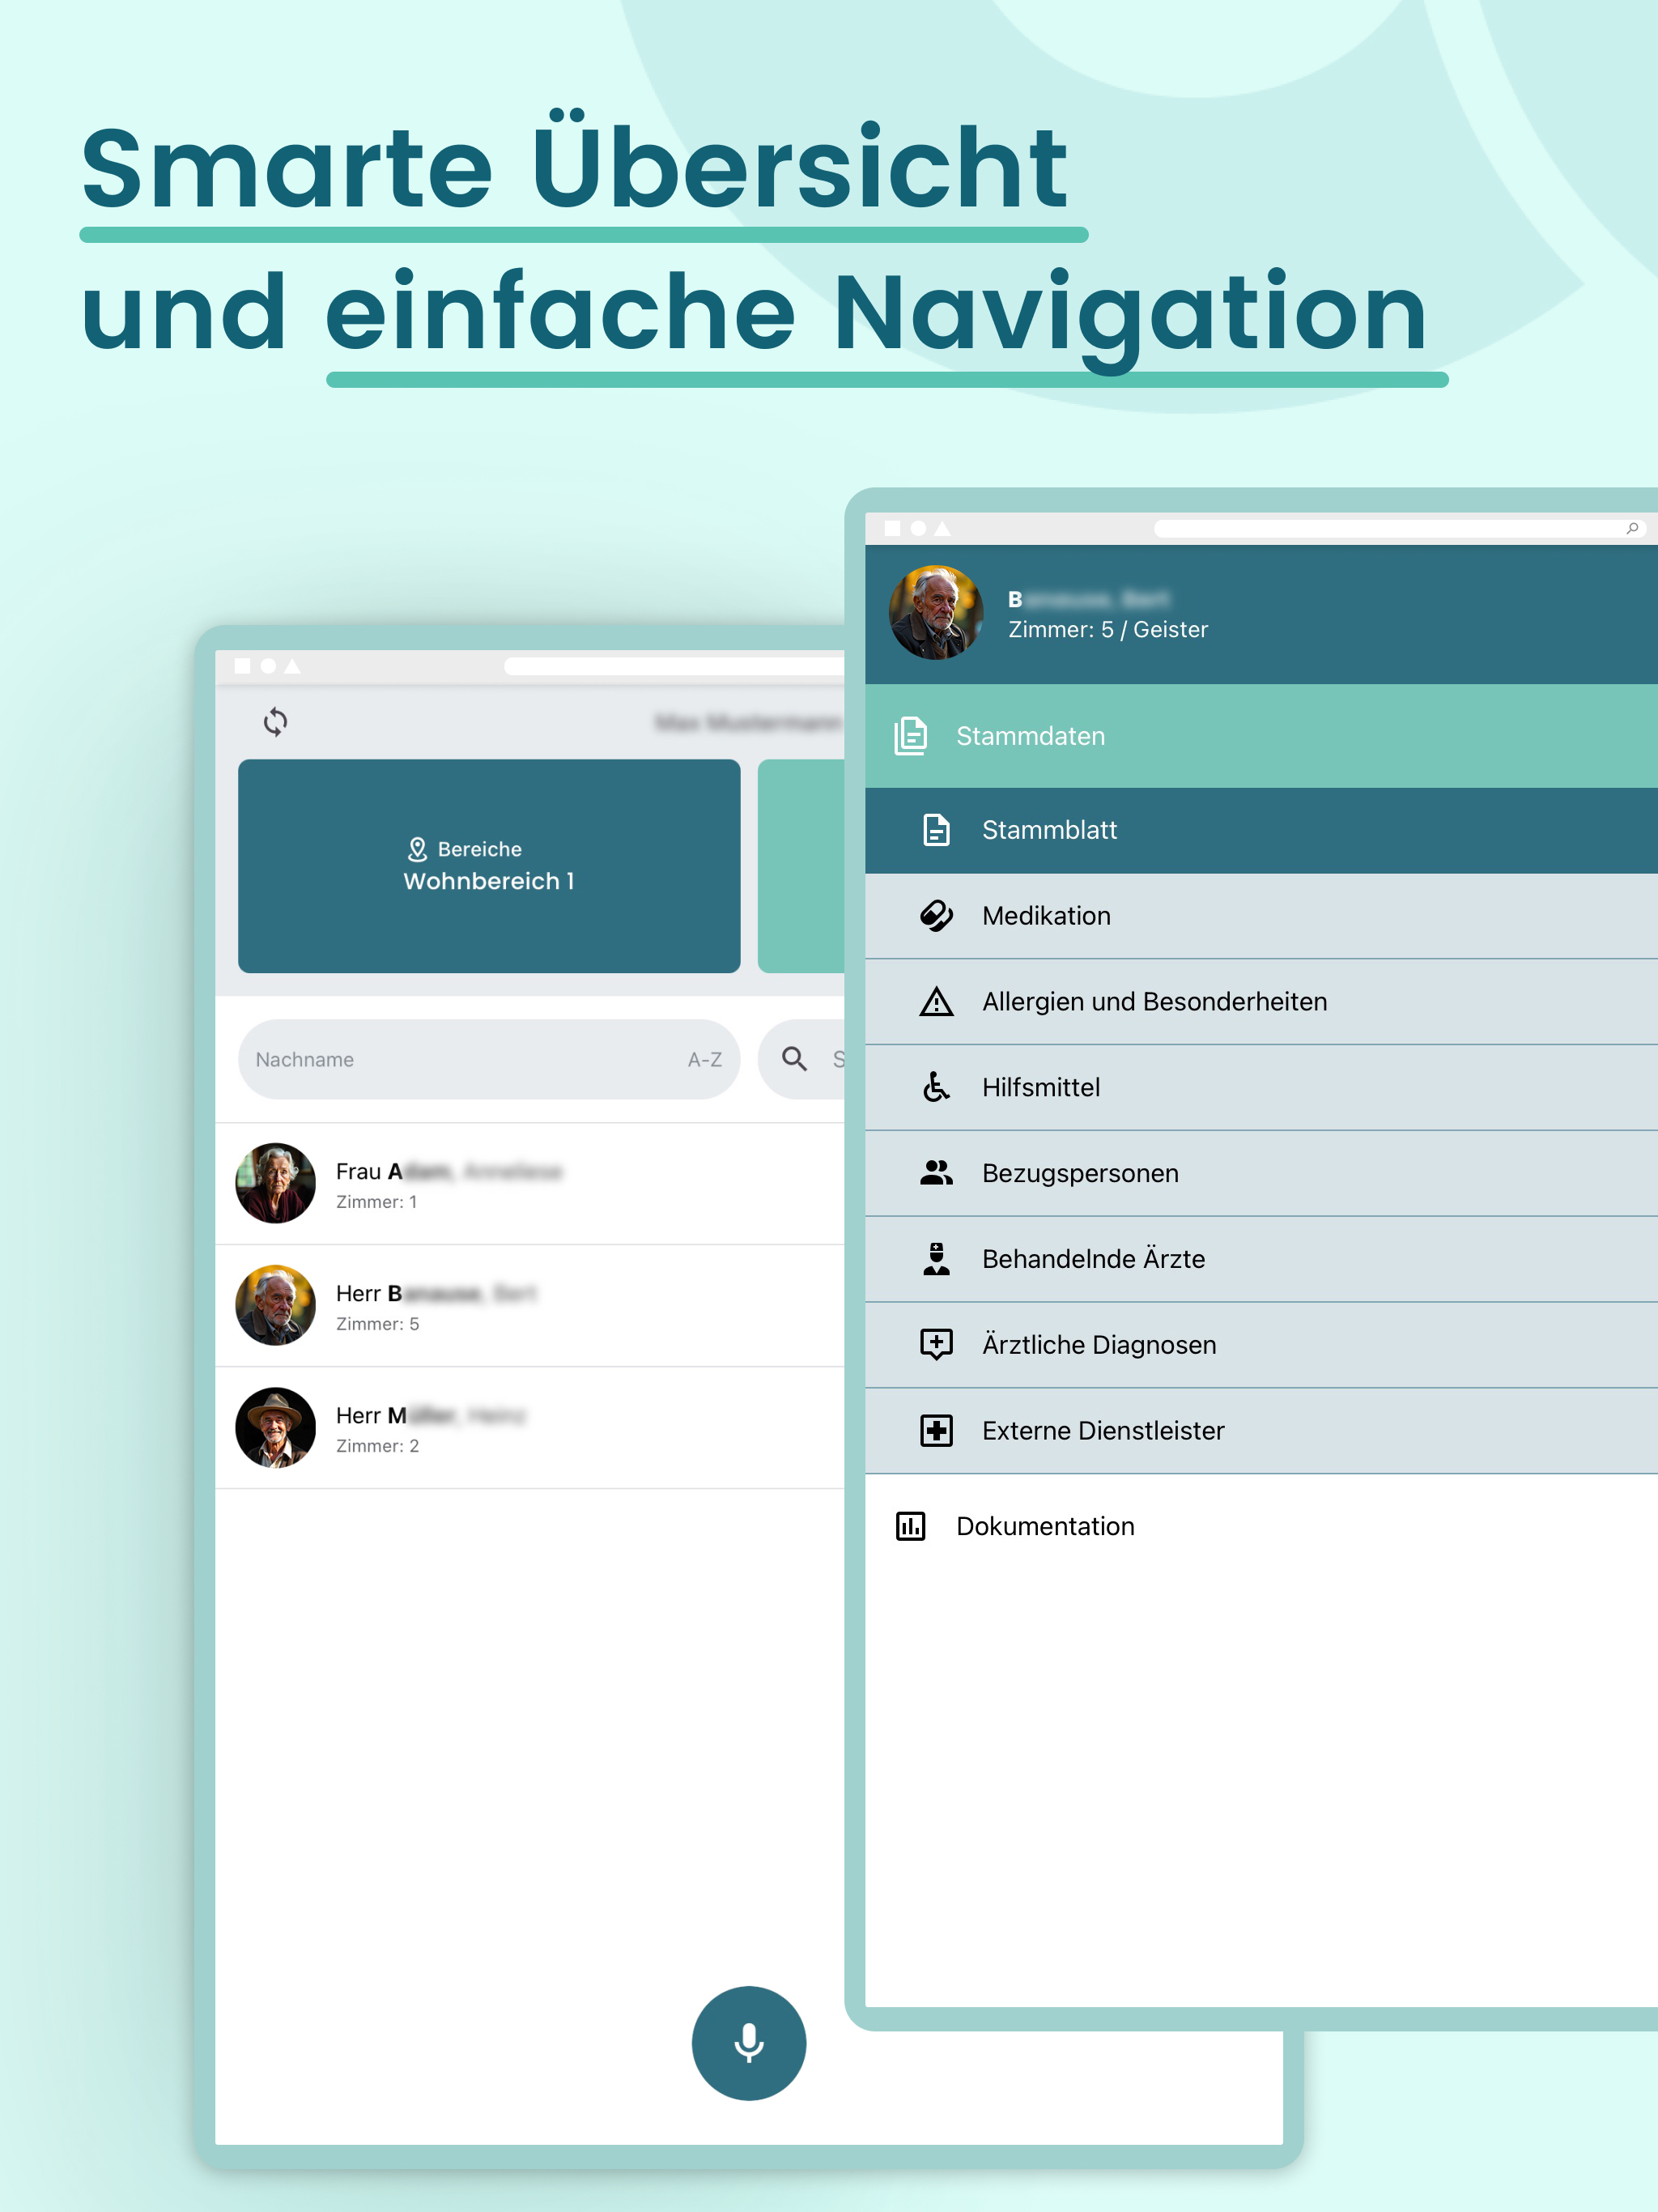Select Externe Dienstleister

1261,1432
